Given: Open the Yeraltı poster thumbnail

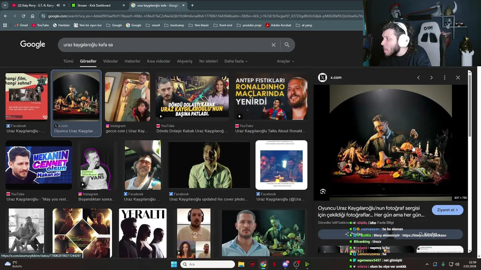Looking at the screenshot, I should pyautogui.click(x=142, y=233).
